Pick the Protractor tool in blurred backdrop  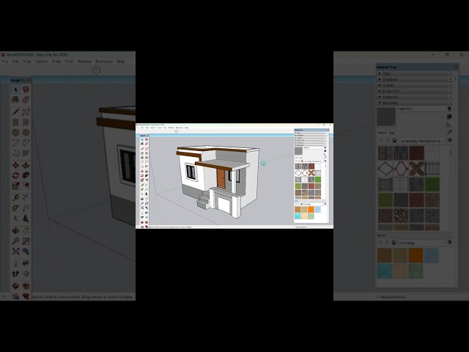[x=15, y=208]
